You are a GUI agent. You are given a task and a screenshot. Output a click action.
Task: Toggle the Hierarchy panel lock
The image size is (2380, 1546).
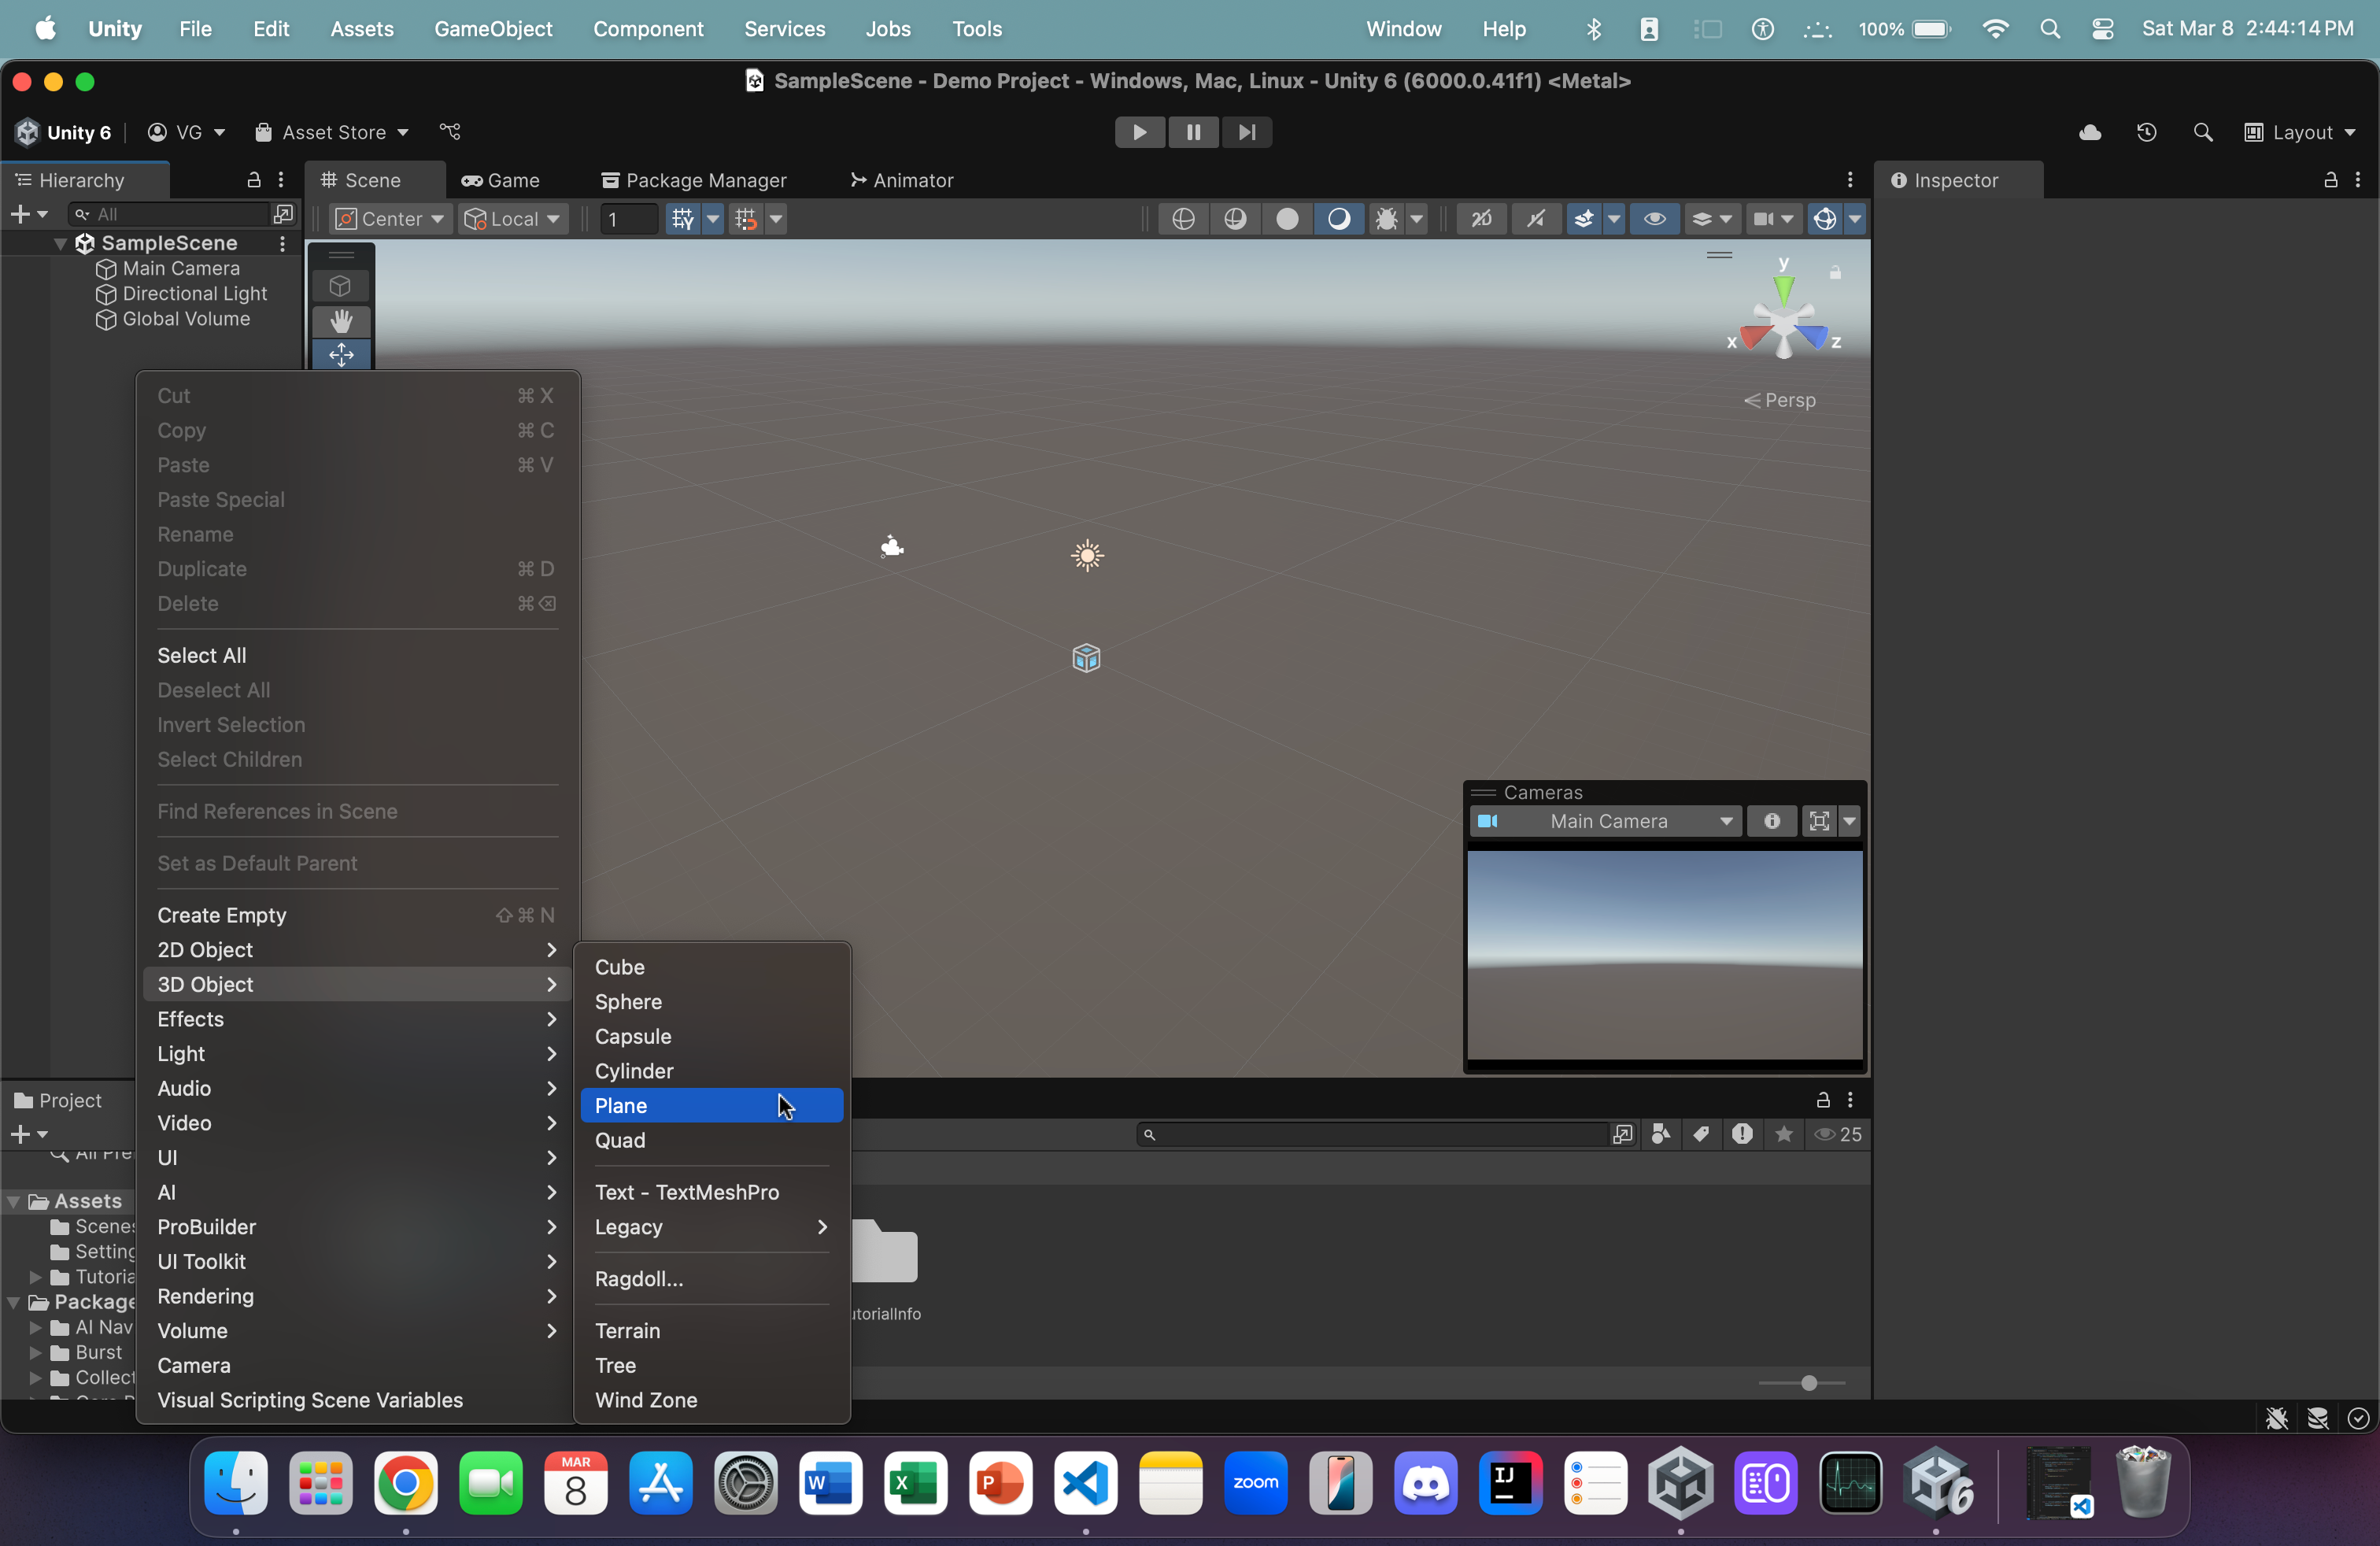click(254, 180)
